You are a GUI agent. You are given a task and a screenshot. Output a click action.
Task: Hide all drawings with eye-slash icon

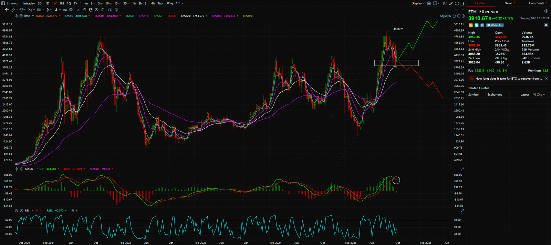coord(96,10)
